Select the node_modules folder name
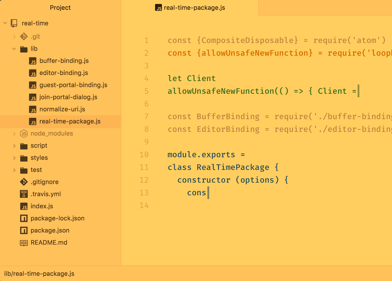The height and width of the screenshot is (281, 392). 52,134
